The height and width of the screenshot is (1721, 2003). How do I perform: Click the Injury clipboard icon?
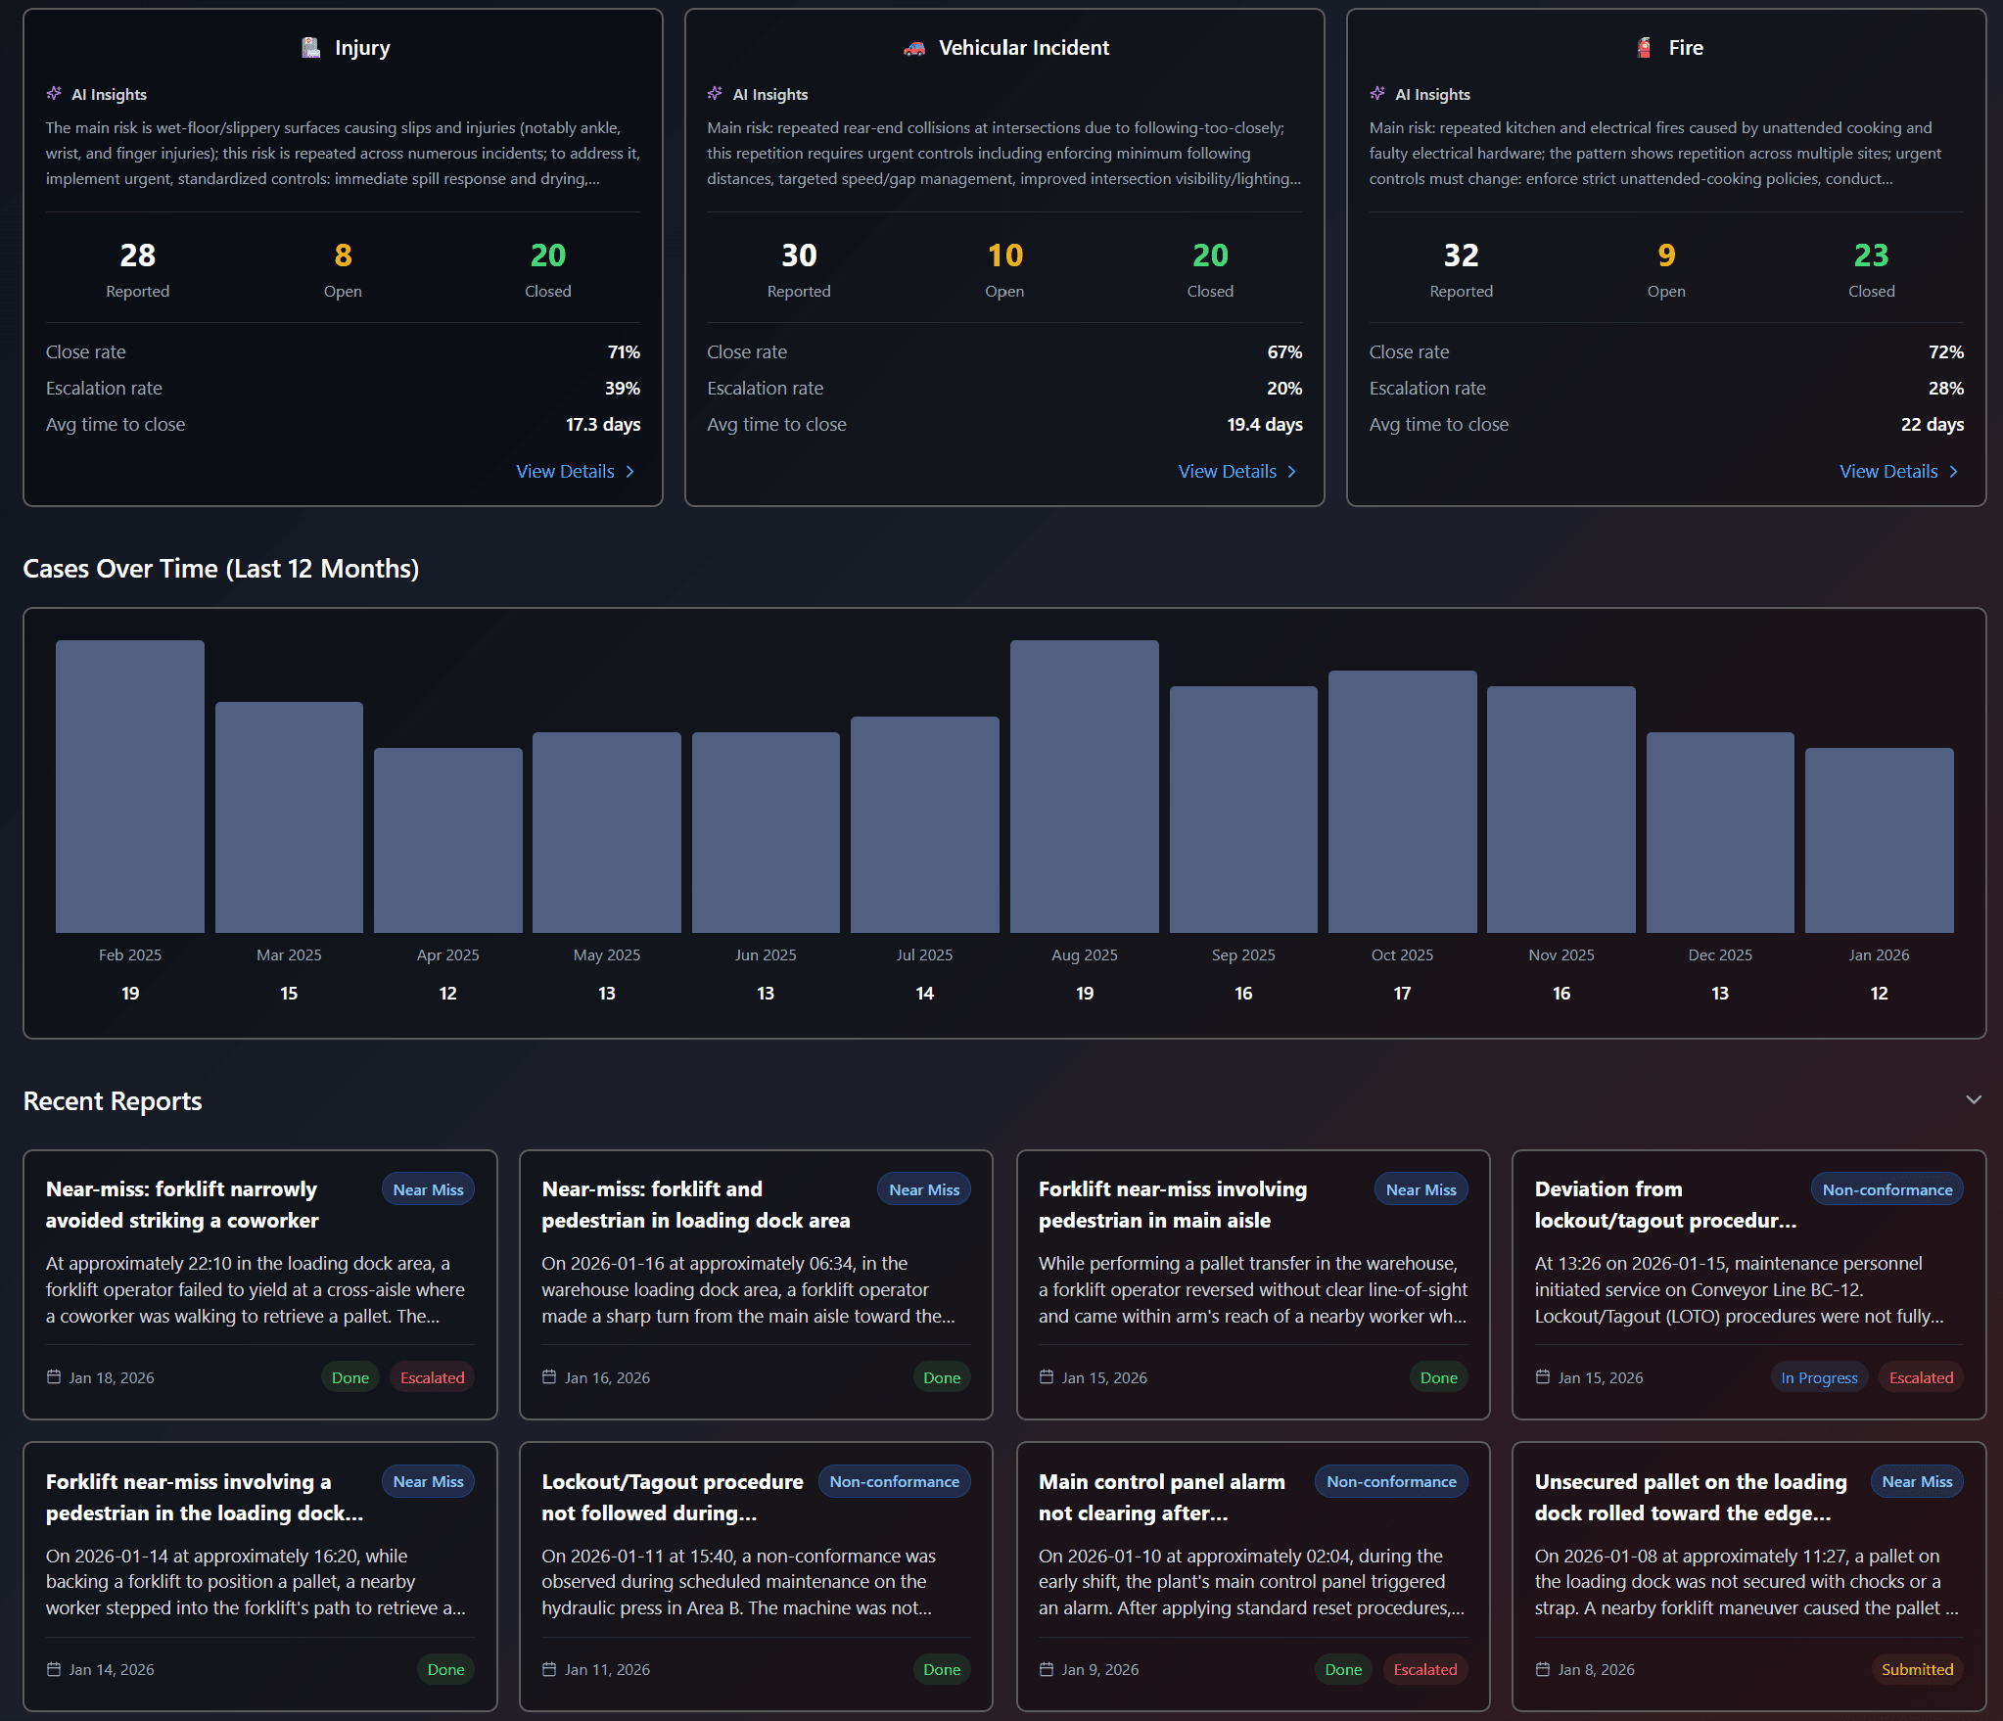coord(309,46)
